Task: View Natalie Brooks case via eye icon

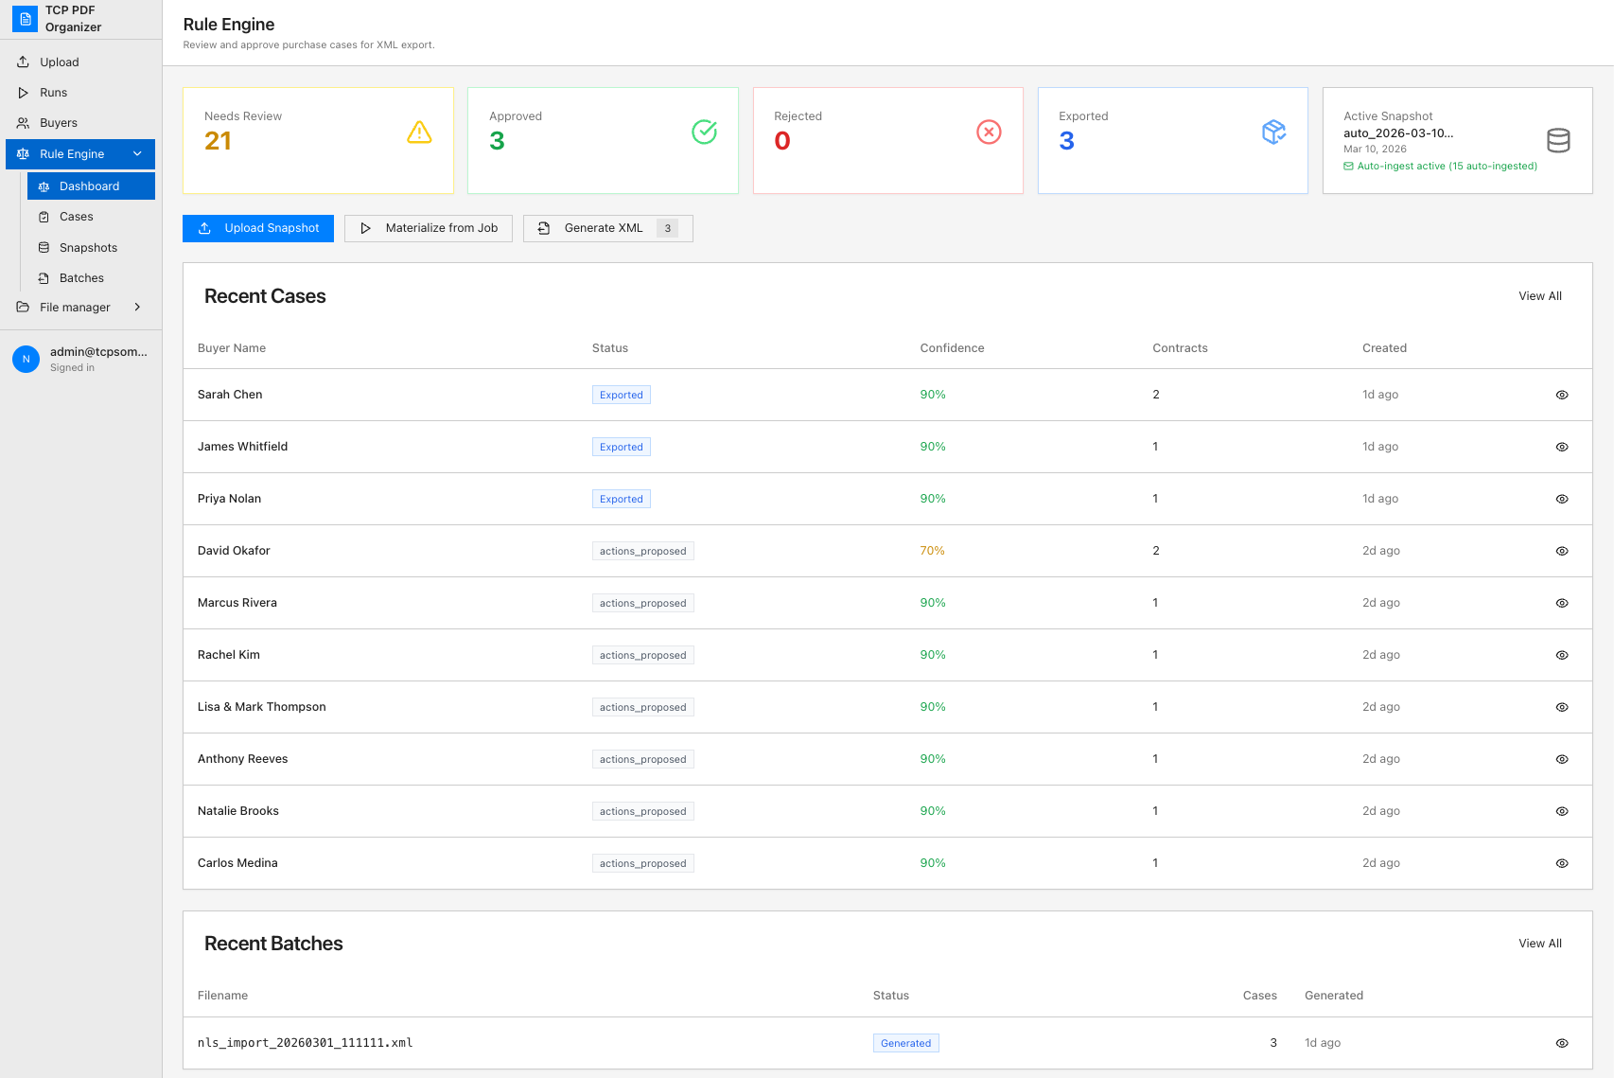Action: click(1562, 812)
